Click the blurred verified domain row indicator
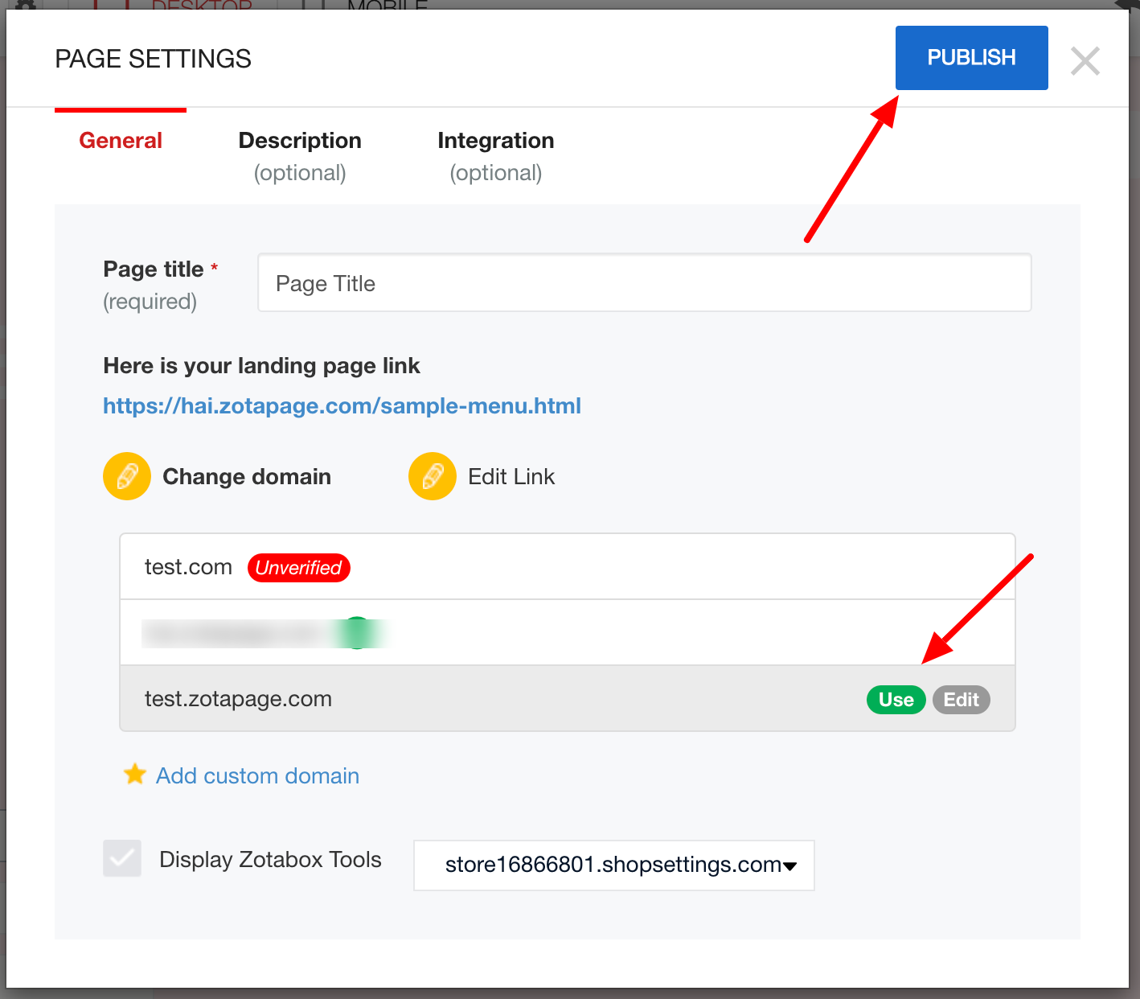This screenshot has width=1140, height=999. pos(265,633)
